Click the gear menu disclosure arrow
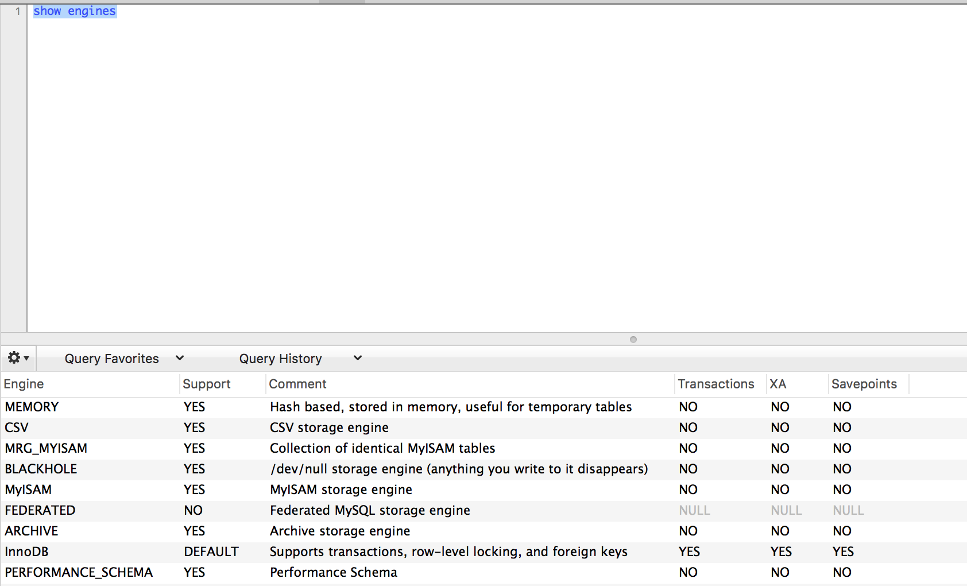967x586 pixels. point(25,358)
